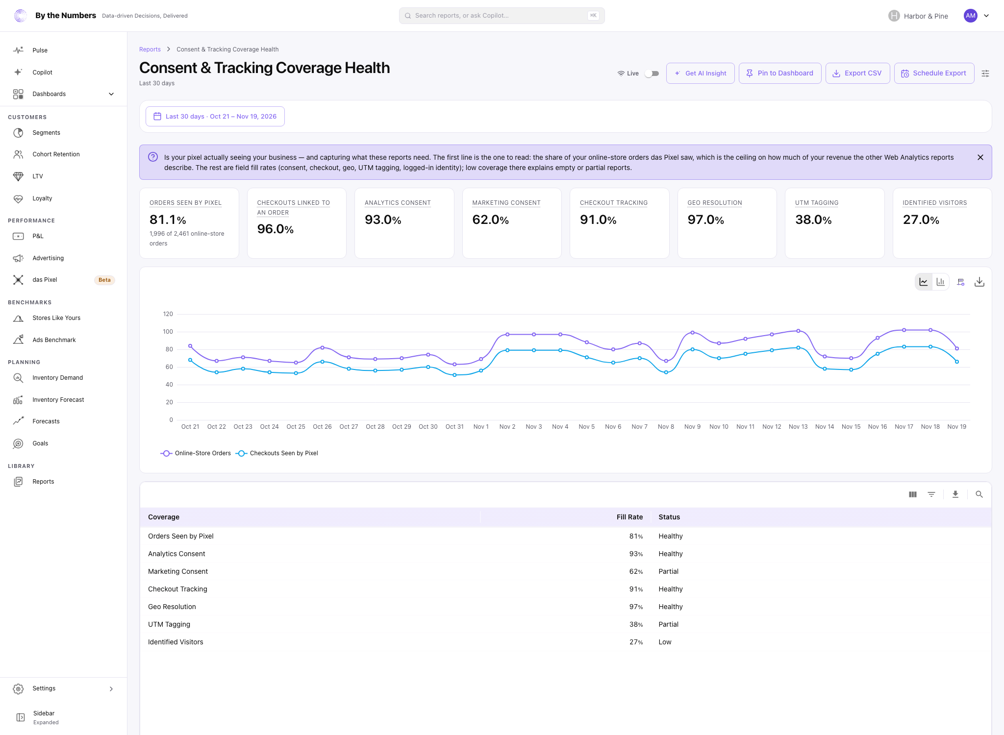Click the Identified Visitors table row
The height and width of the screenshot is (735, 1004).
point(565,642)
